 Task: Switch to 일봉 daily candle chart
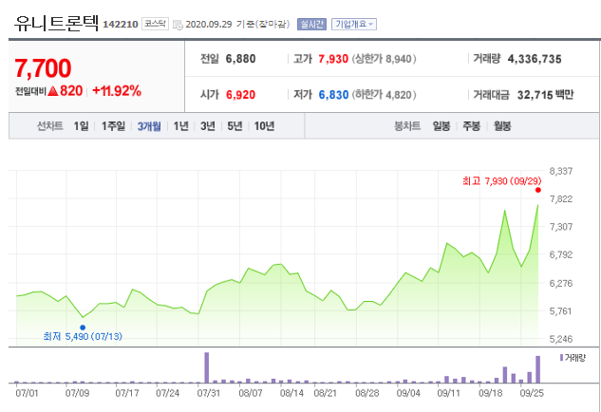441,125
